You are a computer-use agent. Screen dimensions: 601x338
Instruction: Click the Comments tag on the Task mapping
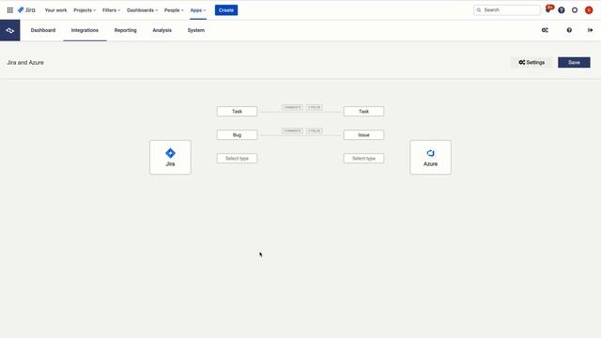292,107
